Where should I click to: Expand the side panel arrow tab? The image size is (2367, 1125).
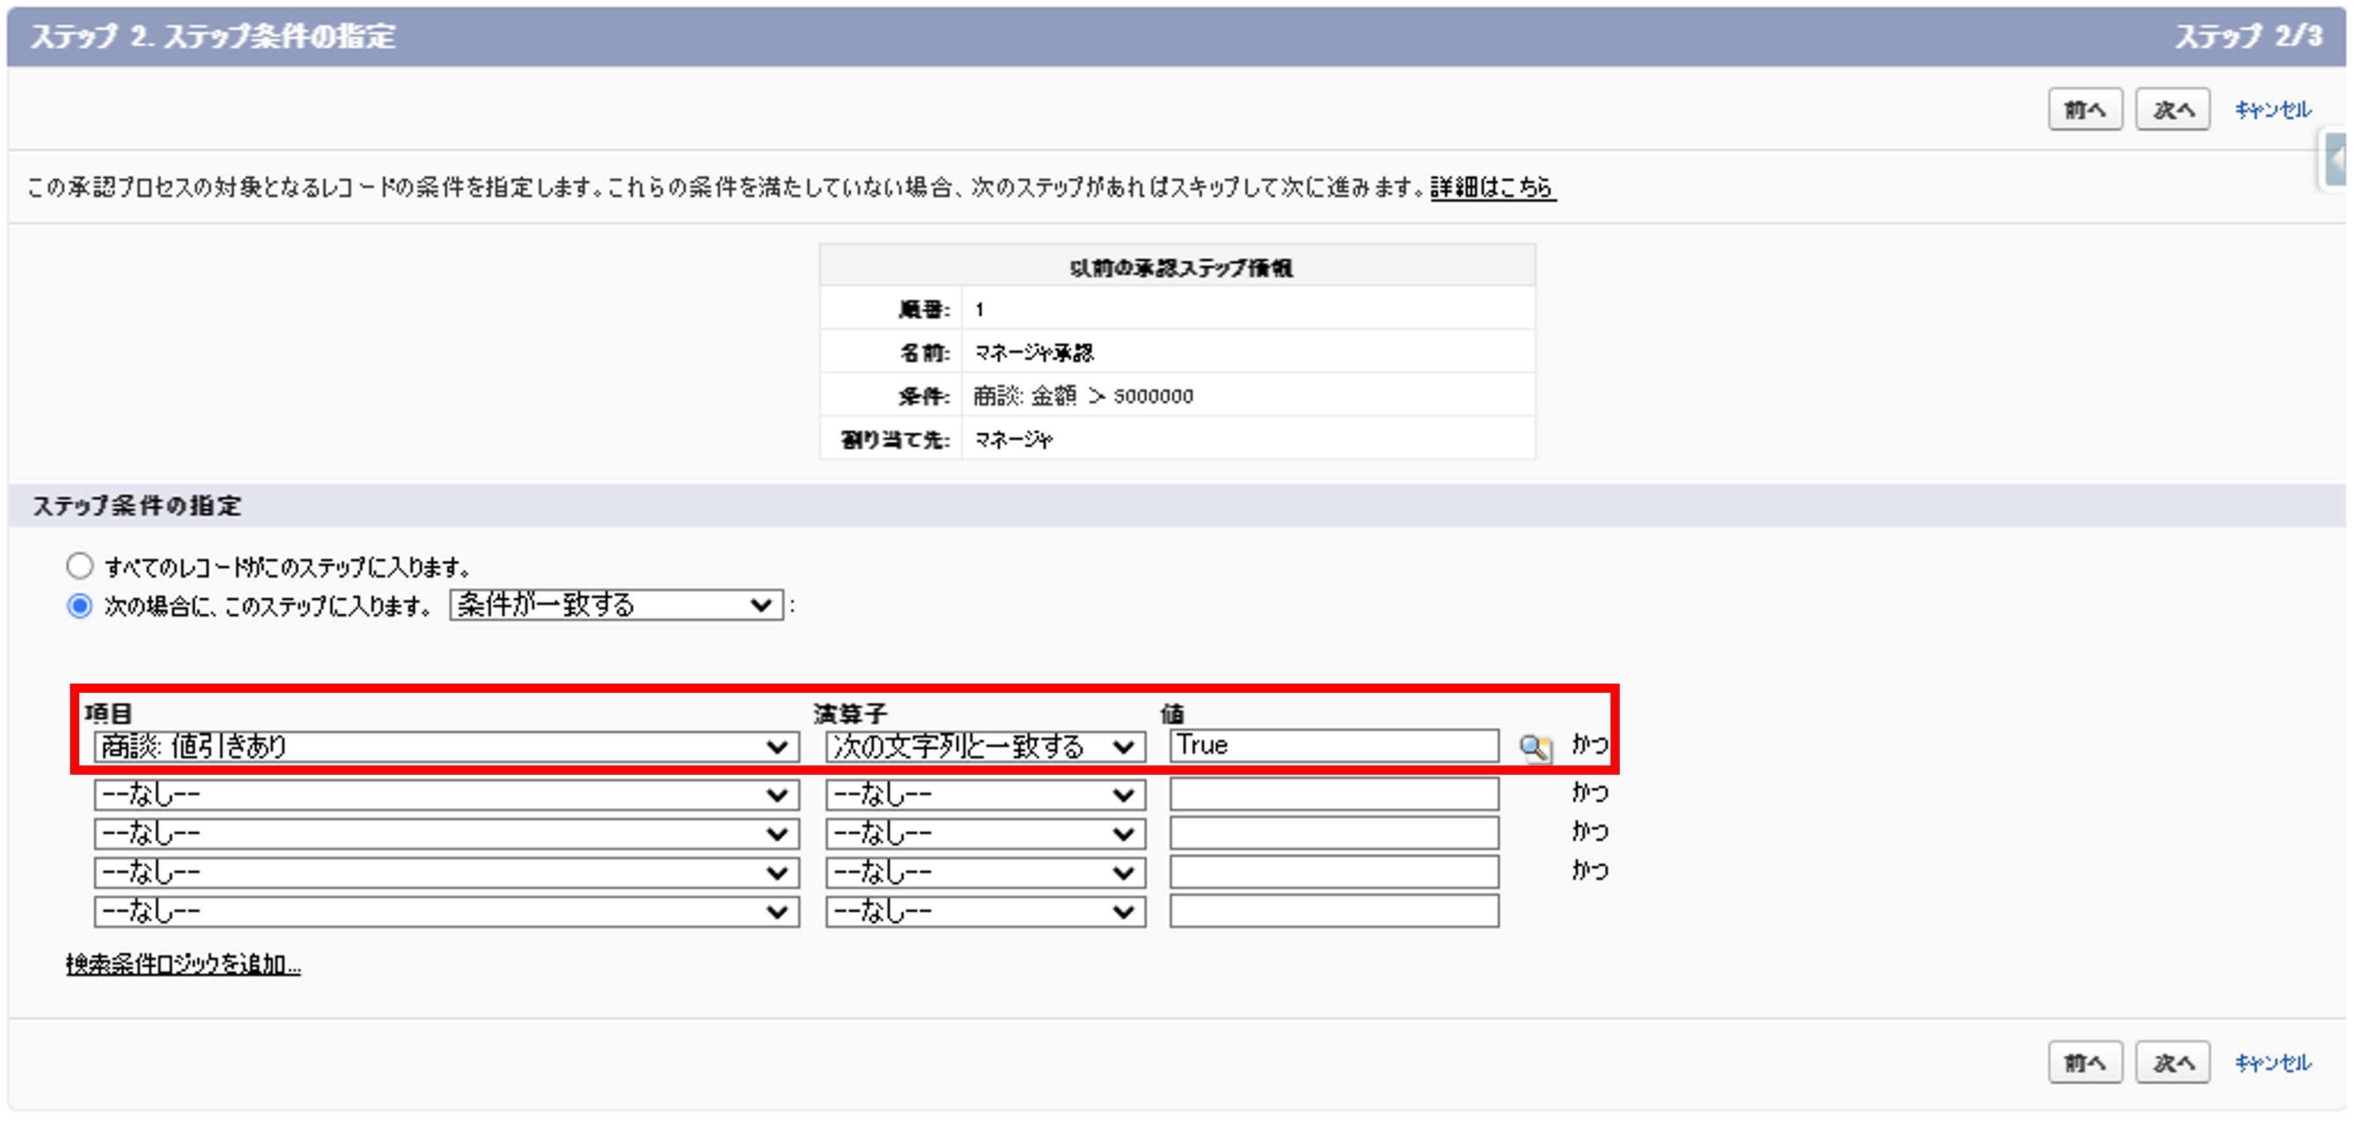coord(2336,160)
